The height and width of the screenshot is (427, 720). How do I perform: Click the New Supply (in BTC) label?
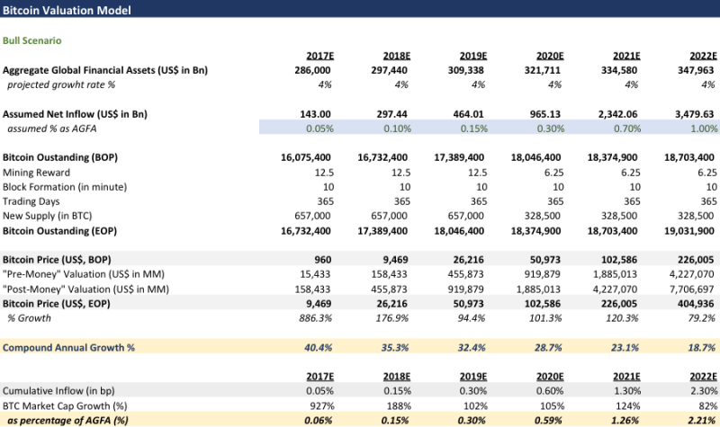tap(48, 216)
